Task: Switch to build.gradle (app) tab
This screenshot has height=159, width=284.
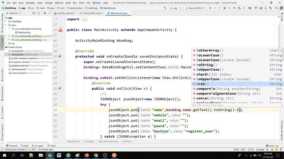Action: coord(92,13)
